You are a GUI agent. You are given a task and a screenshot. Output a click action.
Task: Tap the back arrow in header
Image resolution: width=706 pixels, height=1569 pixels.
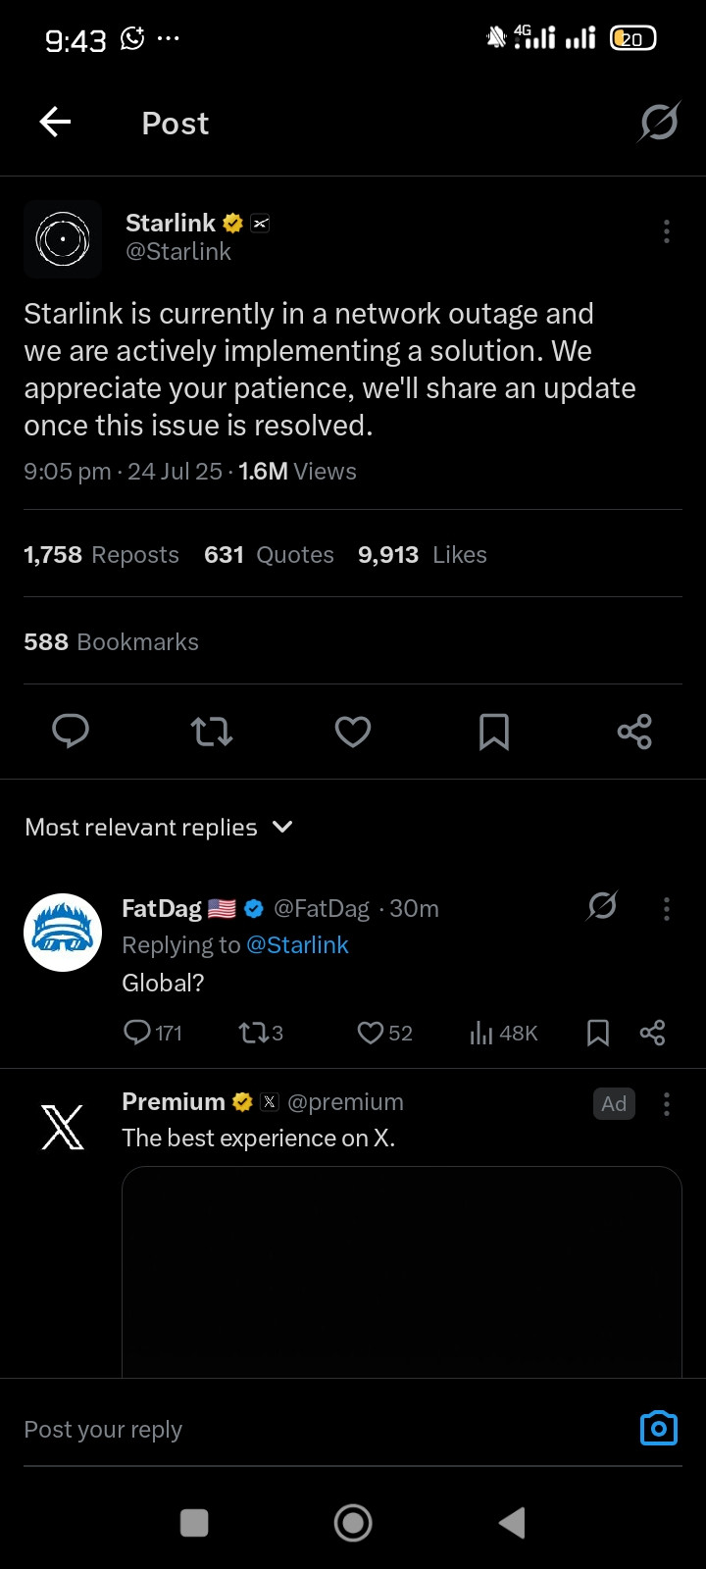[55, 123]
